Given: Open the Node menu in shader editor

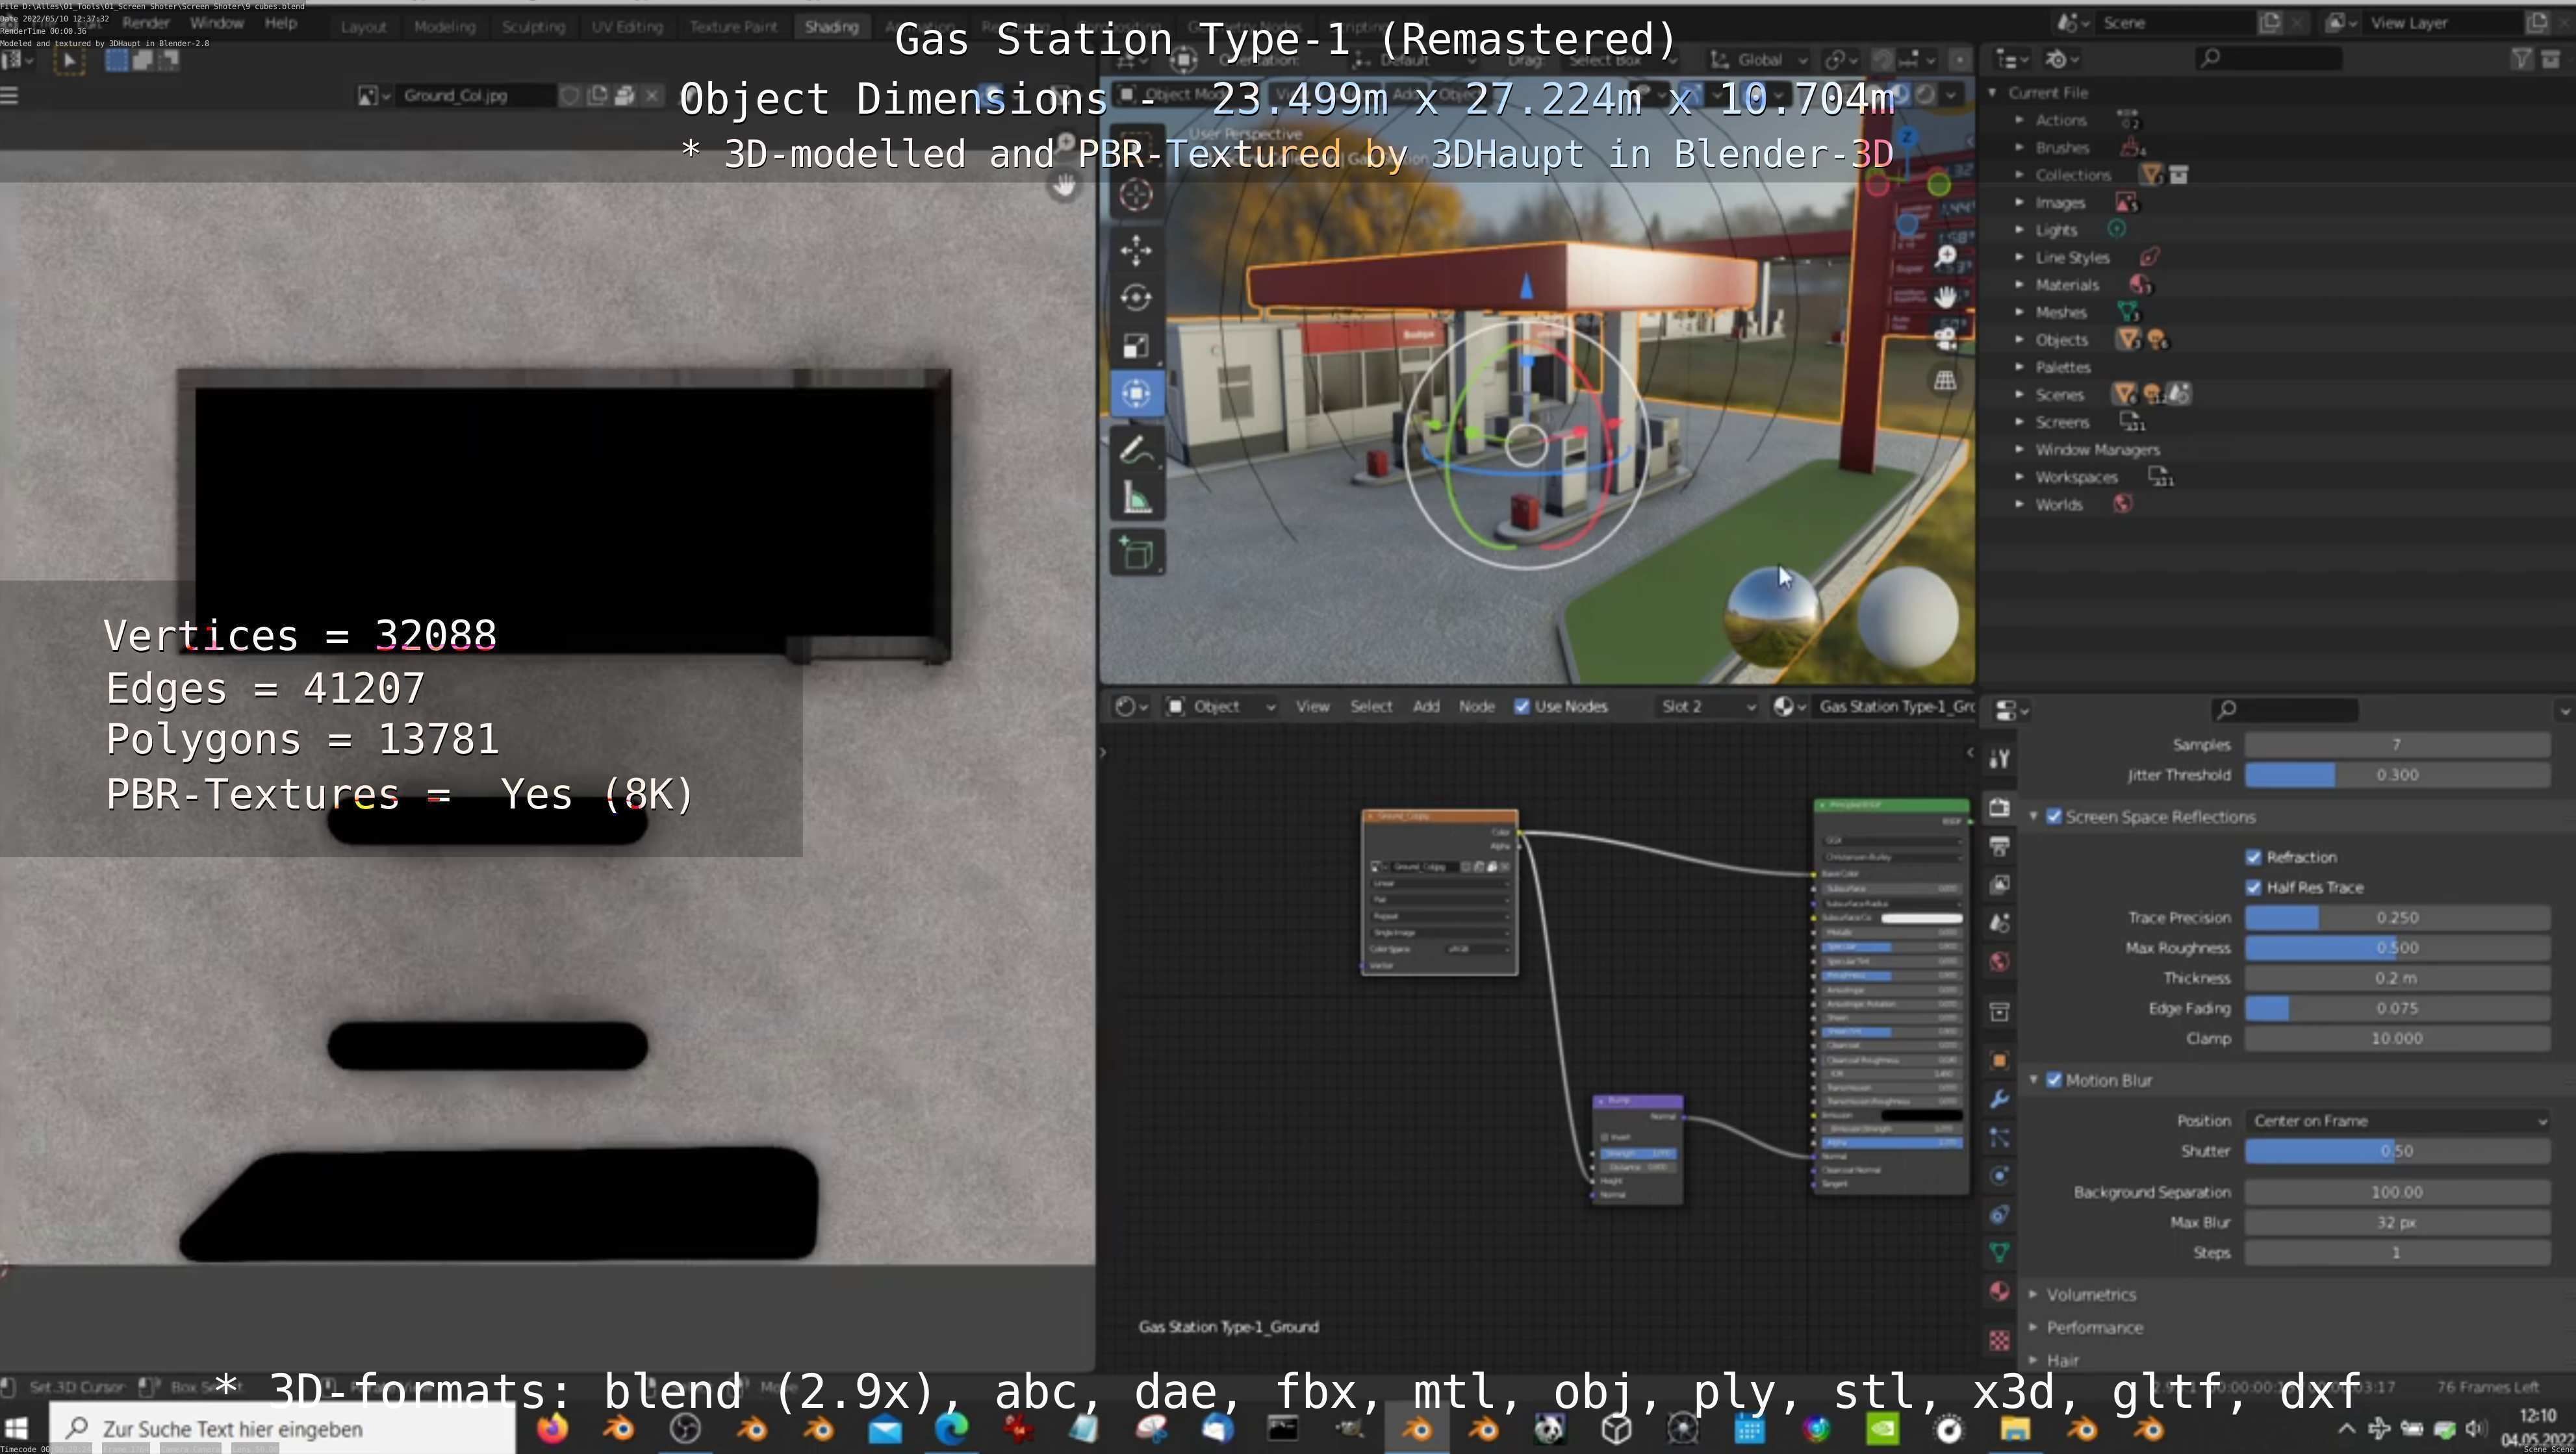Looking at the screenshot, I should 1476,707.
